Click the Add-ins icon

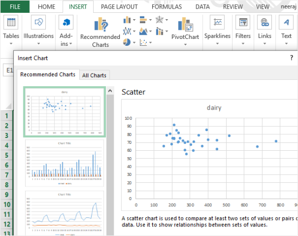tap(66, 22)
